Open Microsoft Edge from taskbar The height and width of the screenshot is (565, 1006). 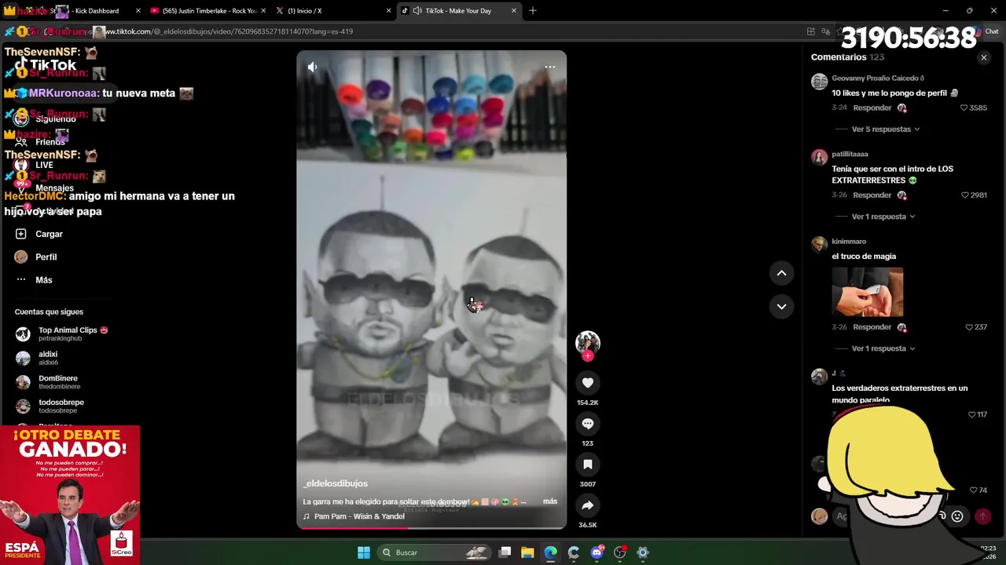pos(550,552)
